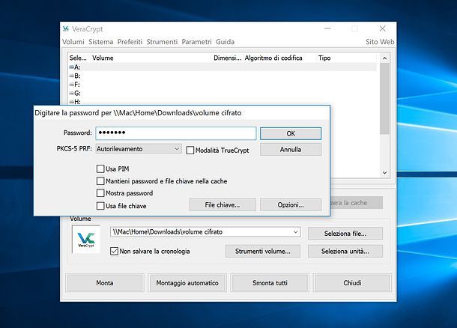Image resolution: width=457 pixels, height=328 pixels.
Task: Open the Volumi menu
Action: [73, 42]
